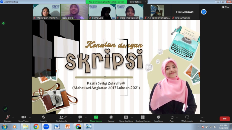Unmute the microphone
Image resolution: width=232 pixels, height=130 pixels.
(8, 118)
